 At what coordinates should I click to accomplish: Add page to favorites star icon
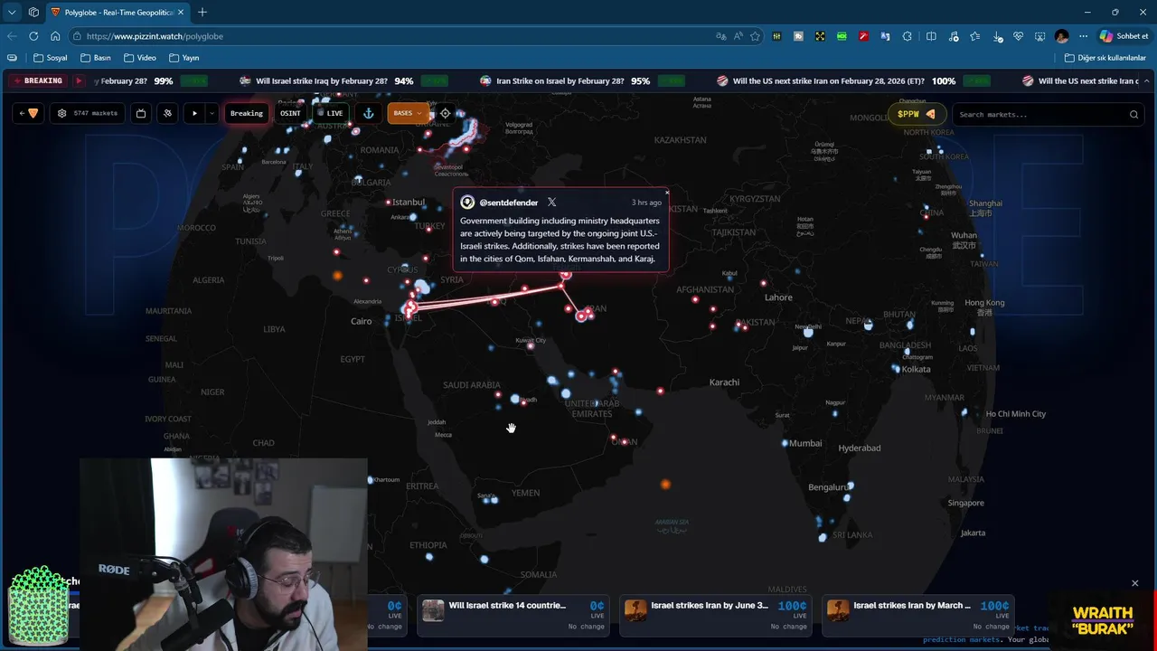pos(755,36)
